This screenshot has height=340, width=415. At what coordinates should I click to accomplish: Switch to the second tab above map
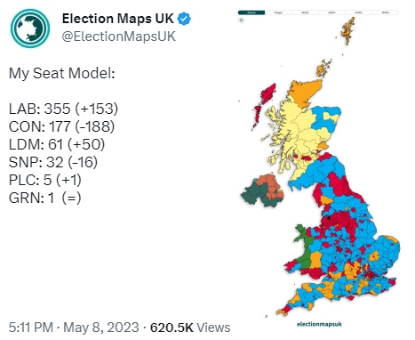pyautogui.click(x=278, y=12)
